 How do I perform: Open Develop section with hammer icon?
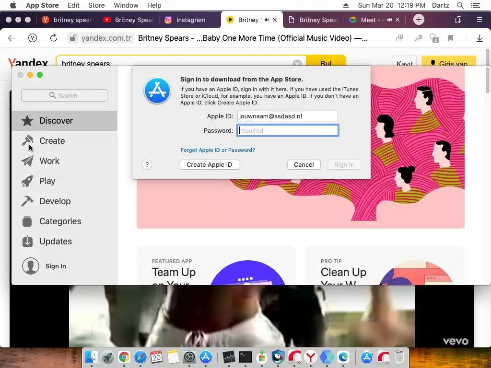64,201
